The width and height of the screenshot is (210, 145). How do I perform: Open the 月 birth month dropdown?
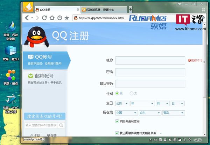click(163, 104)
